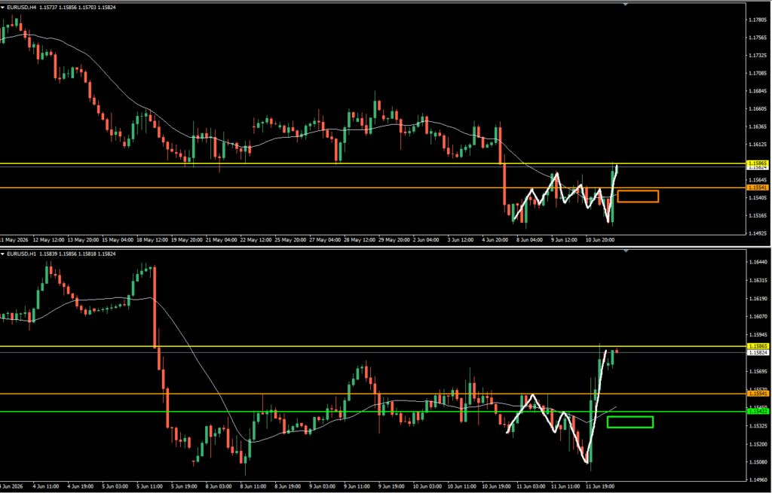
Task: Click the EURUSD,H4 chart title text
Action: click(22, 8)
